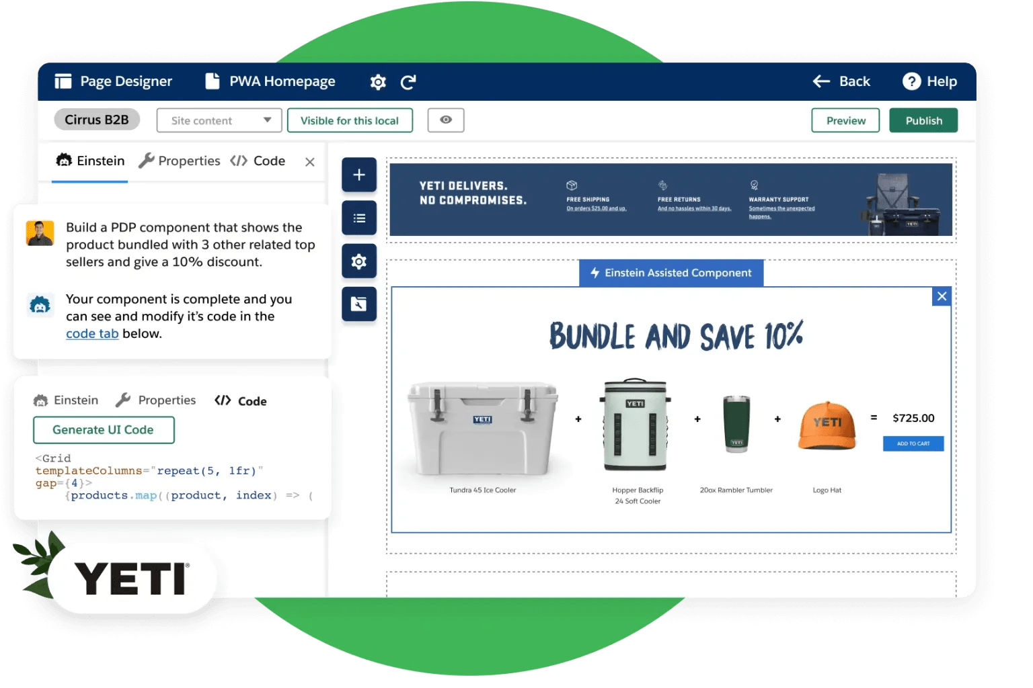Click the media folder icon button

coord(359,304)
